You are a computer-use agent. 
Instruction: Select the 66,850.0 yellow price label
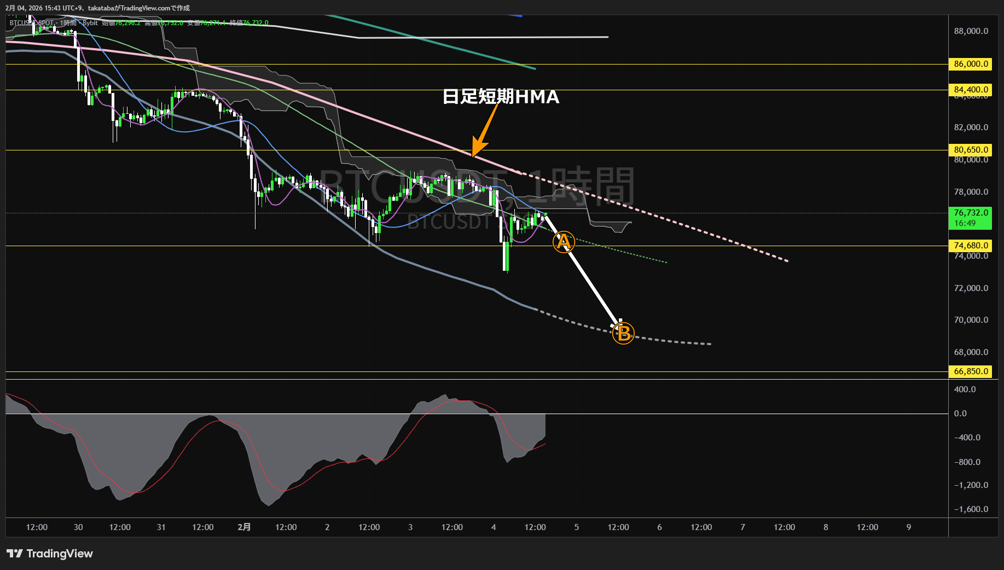[971, 371]
